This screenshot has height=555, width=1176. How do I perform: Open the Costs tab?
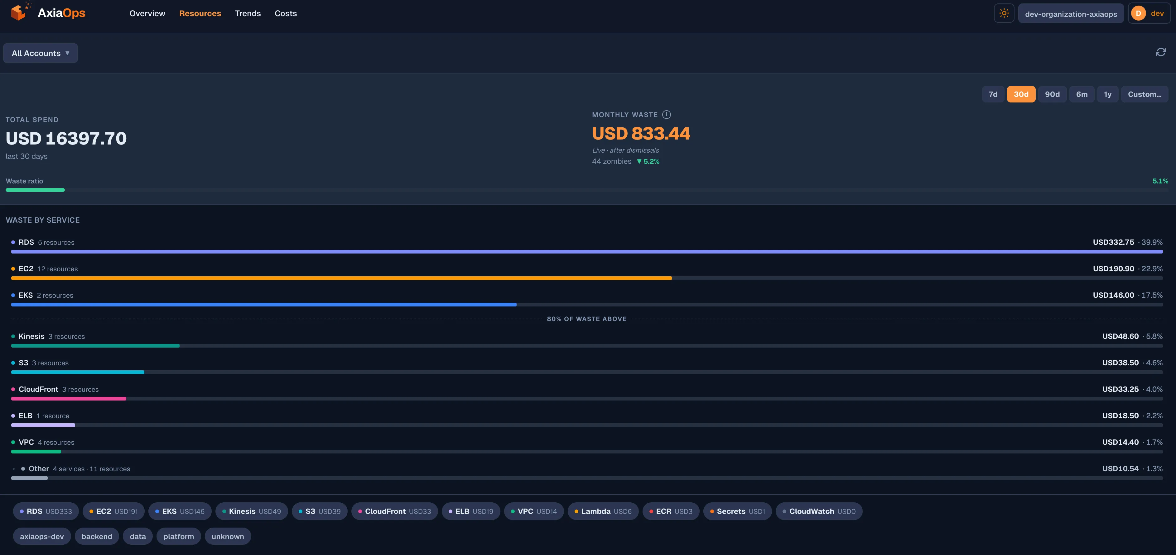click(286, 13)
